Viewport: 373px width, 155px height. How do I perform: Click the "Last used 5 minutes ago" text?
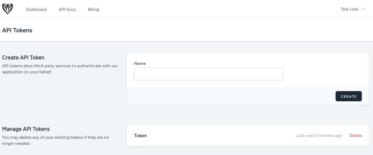click(x=319, y=136)
